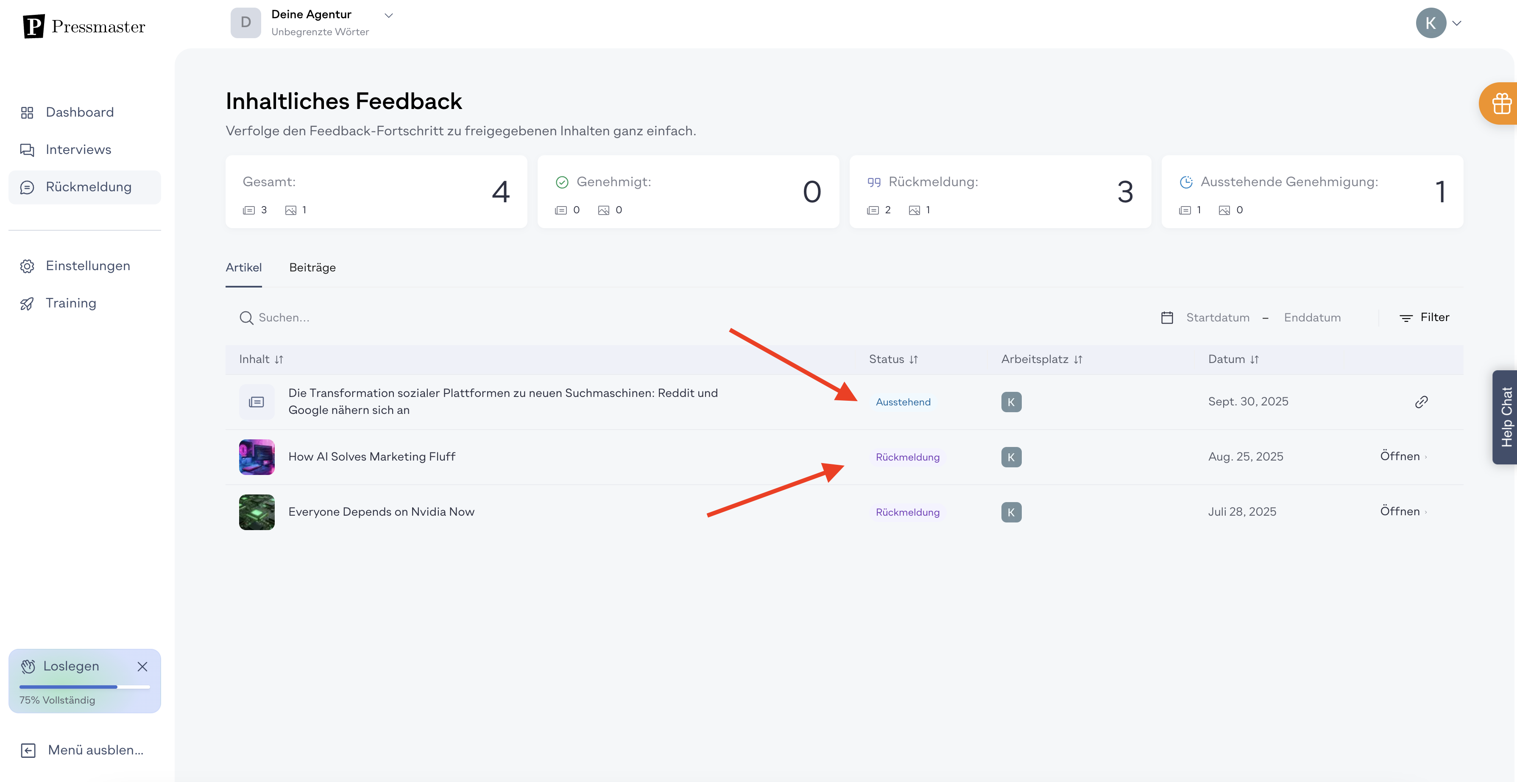Select Rückmeldung in the sidebar

tap(85, 187)
